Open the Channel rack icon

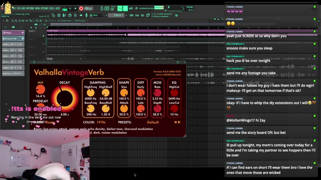[59, 15]
